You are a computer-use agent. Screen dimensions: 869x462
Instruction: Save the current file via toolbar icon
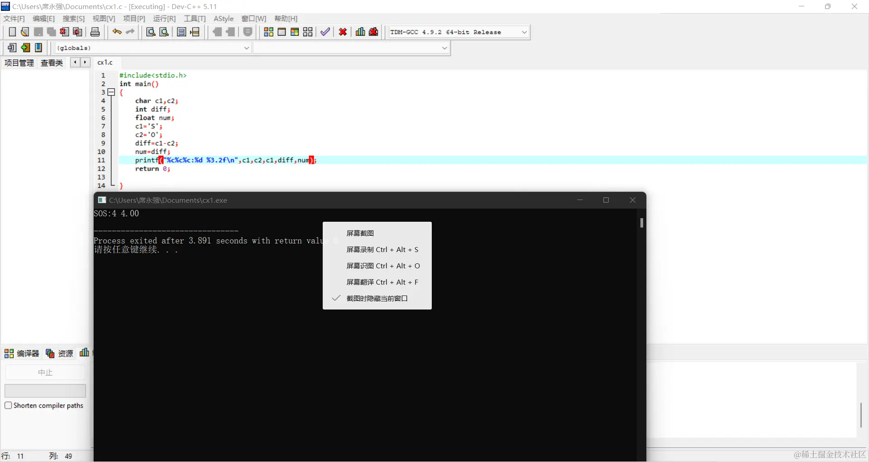[38, 32]
